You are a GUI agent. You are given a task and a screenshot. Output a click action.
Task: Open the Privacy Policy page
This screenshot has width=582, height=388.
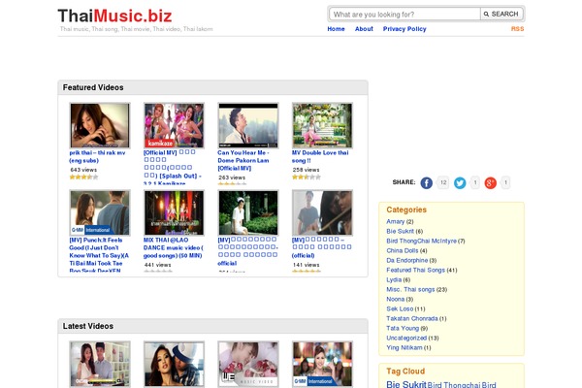tap(404, 29)
